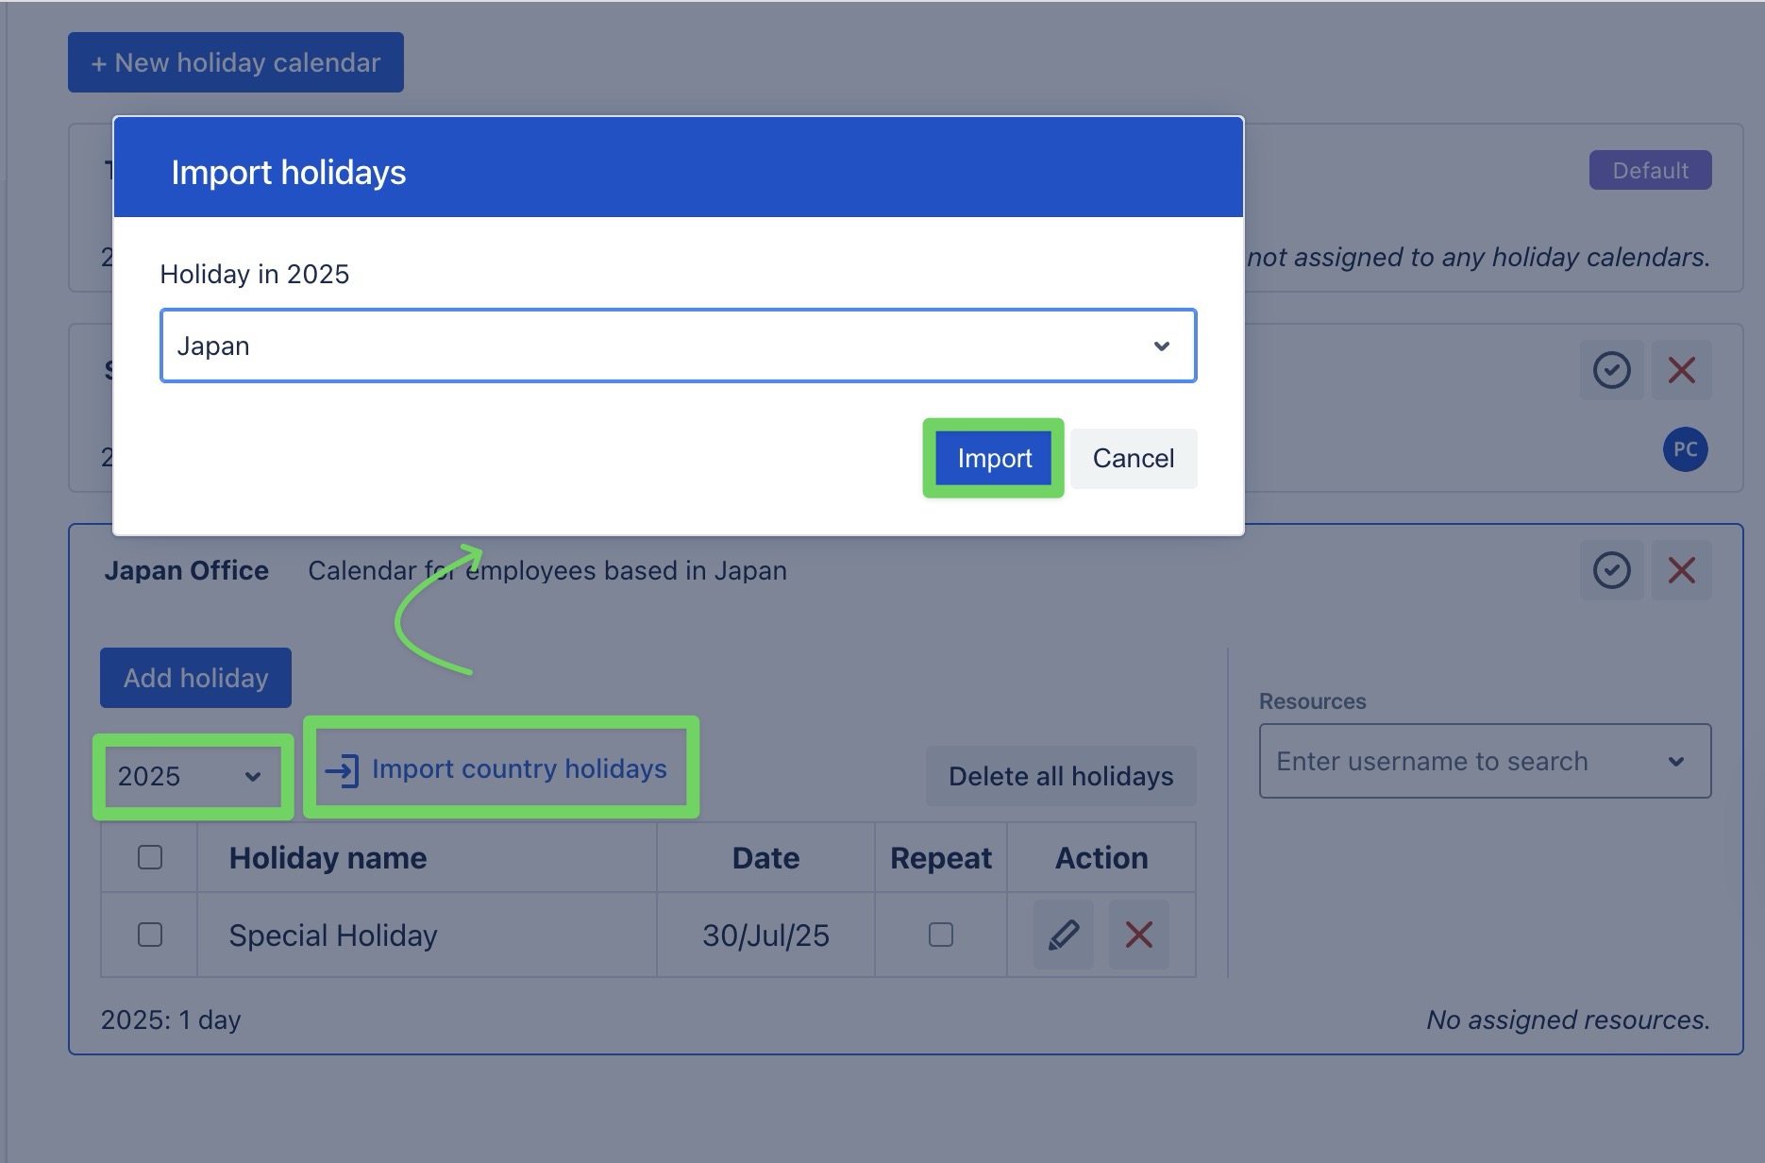This screenshot has height=1163, width=1765.
Task: Delete the Japan Office calendar
Action: (1681, 570)
